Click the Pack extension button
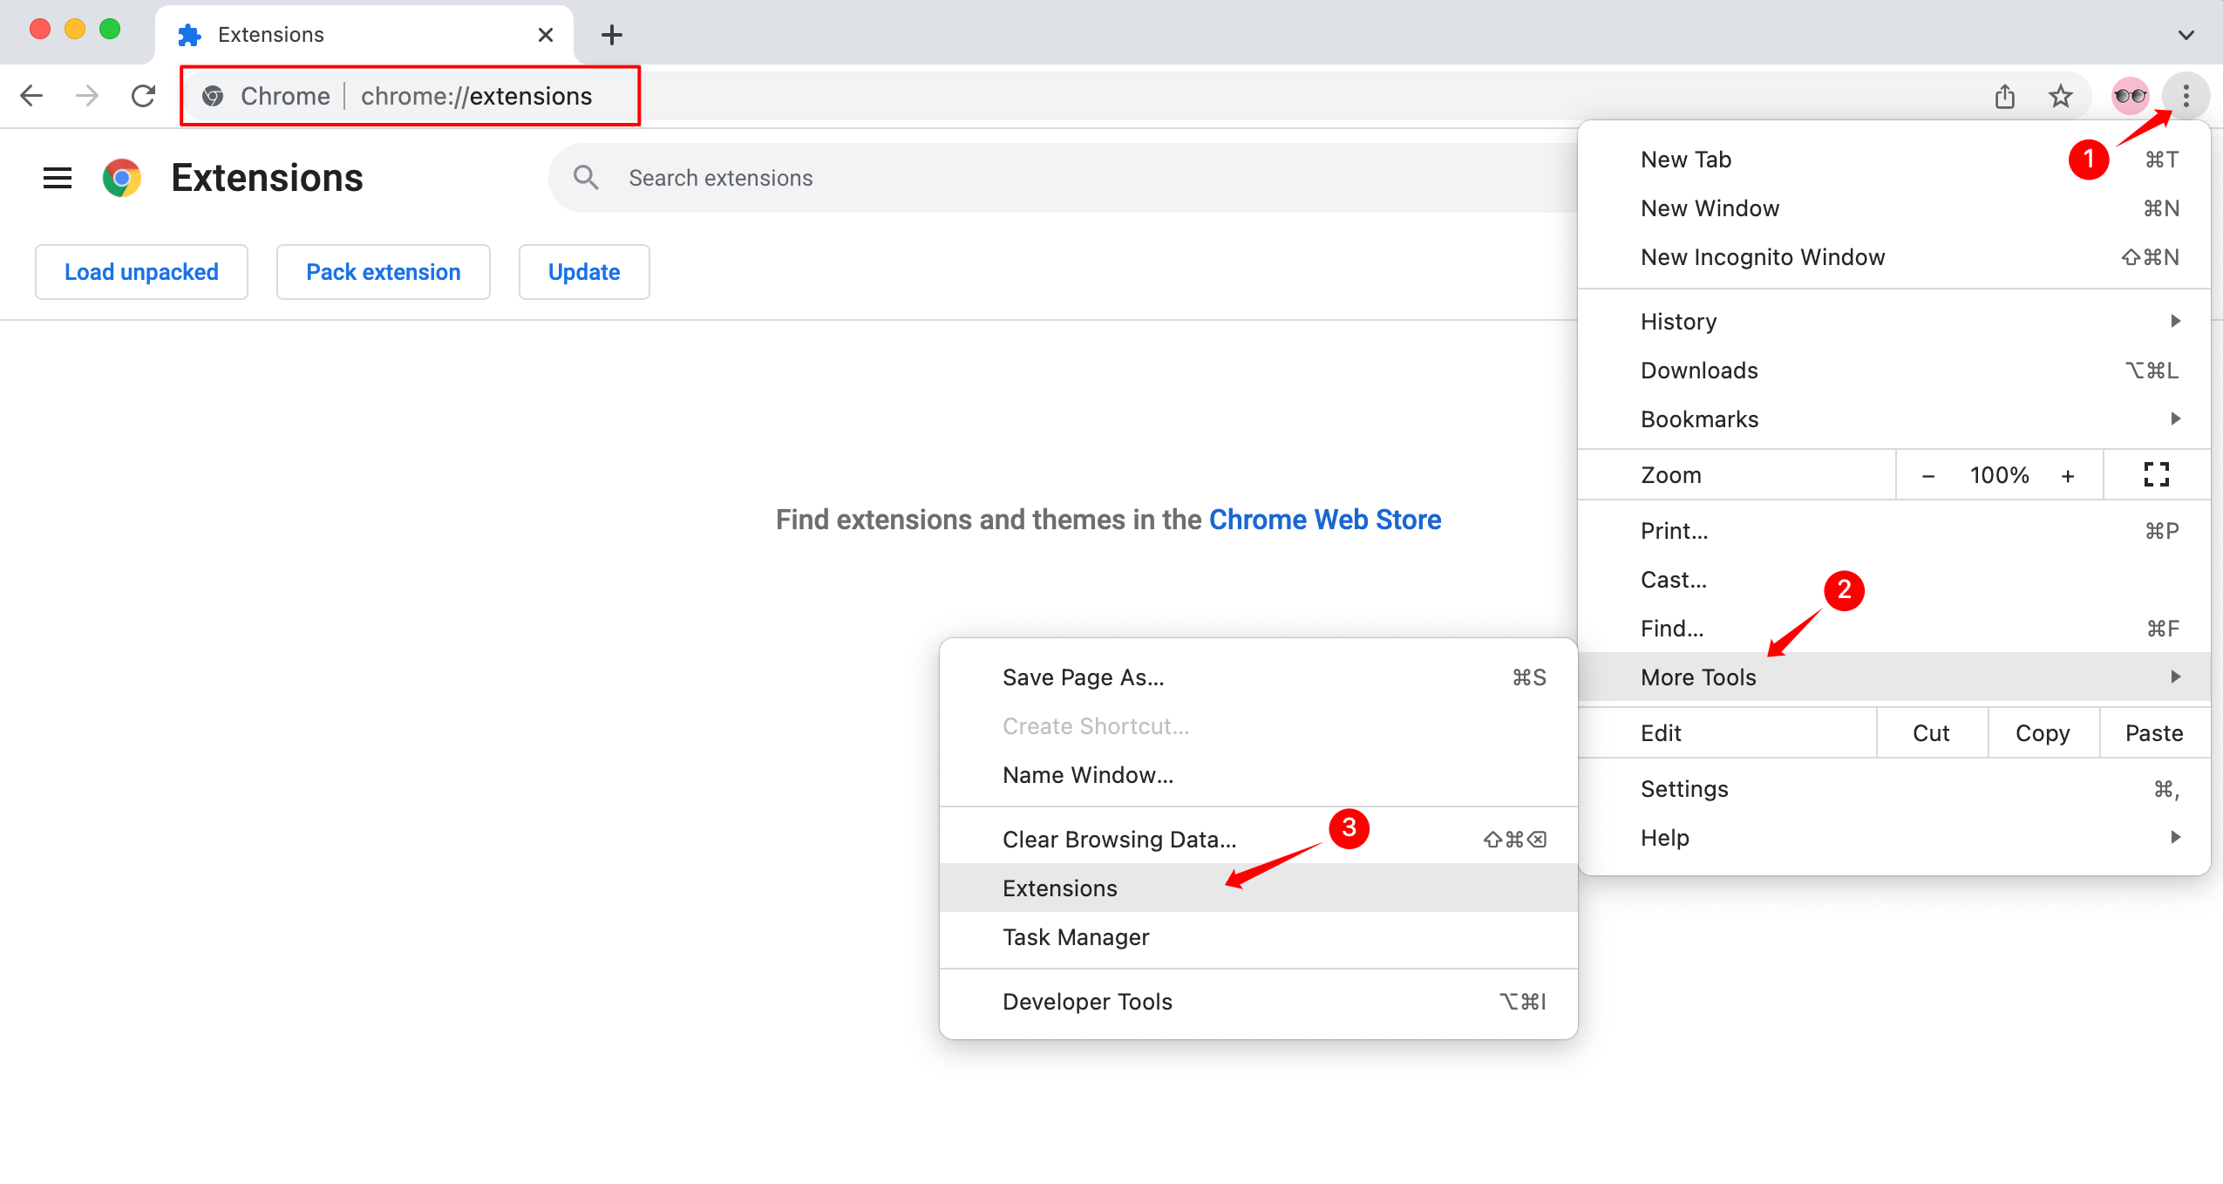Viewport: 2223px width, 1184px height. click(382, 270)
